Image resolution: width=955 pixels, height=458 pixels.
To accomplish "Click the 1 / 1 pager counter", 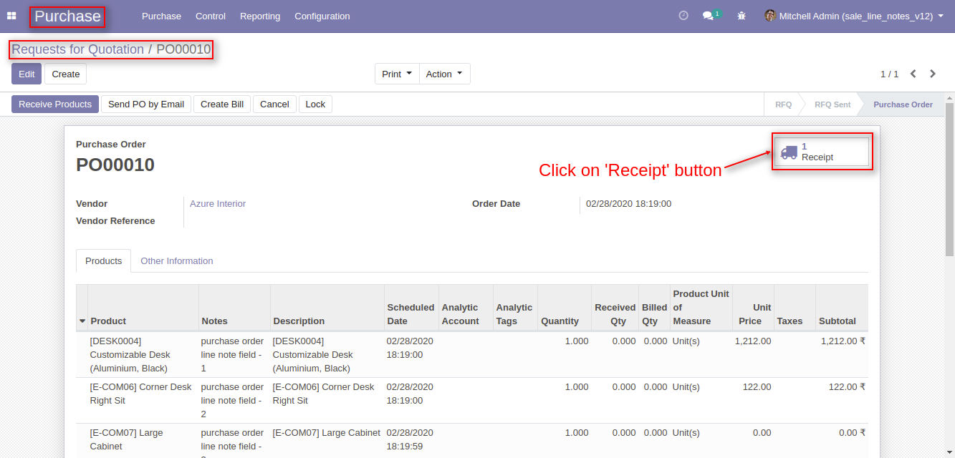I will pyautogui.click(x=889, y=74).
